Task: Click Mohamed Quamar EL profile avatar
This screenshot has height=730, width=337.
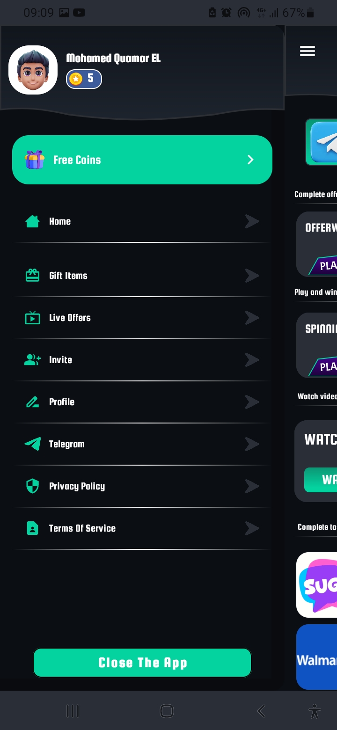Action: [33, 70]
